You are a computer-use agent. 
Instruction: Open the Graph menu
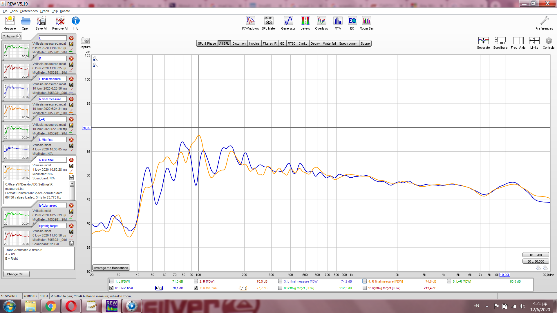(44, 11)
